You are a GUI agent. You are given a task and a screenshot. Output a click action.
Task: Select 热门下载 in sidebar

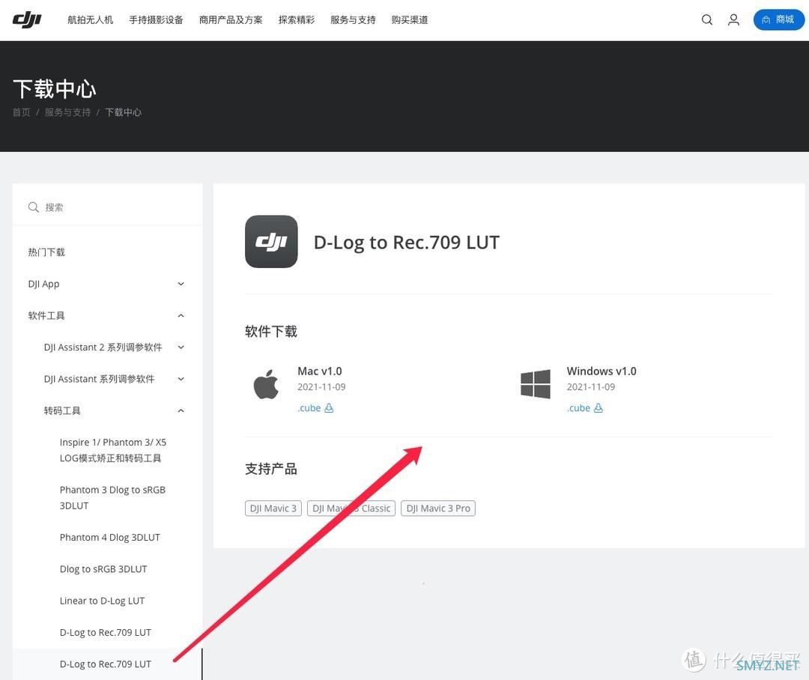click(46, 252)
